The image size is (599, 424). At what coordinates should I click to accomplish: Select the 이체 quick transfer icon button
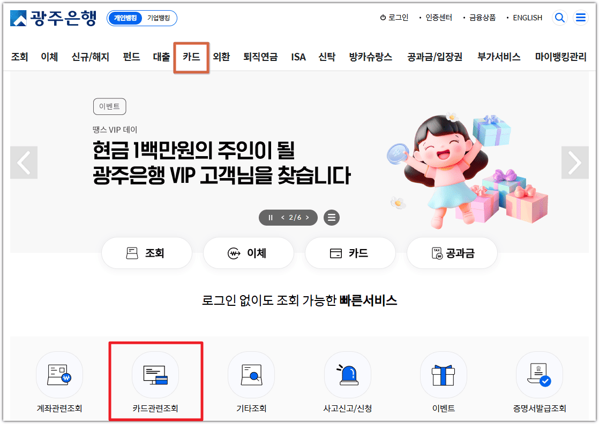(x=248, y=252)
